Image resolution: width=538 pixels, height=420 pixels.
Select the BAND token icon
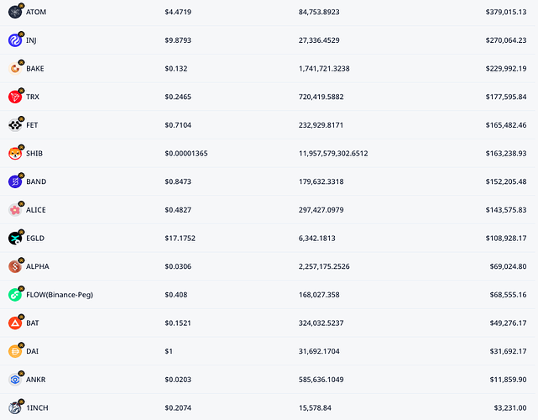coord(15,182)
